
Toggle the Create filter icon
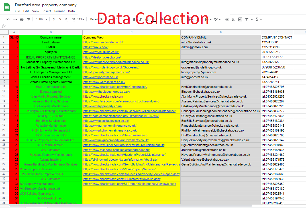click(x=247, y=19)
